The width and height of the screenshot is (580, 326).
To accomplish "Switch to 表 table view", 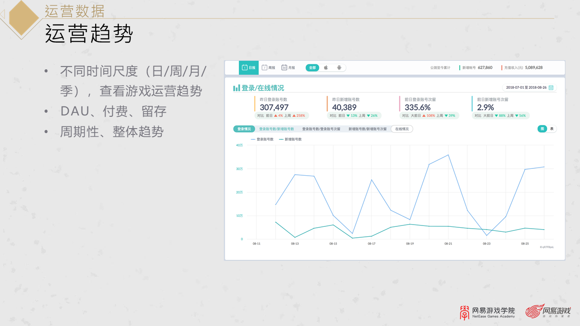I will (552, 129).
